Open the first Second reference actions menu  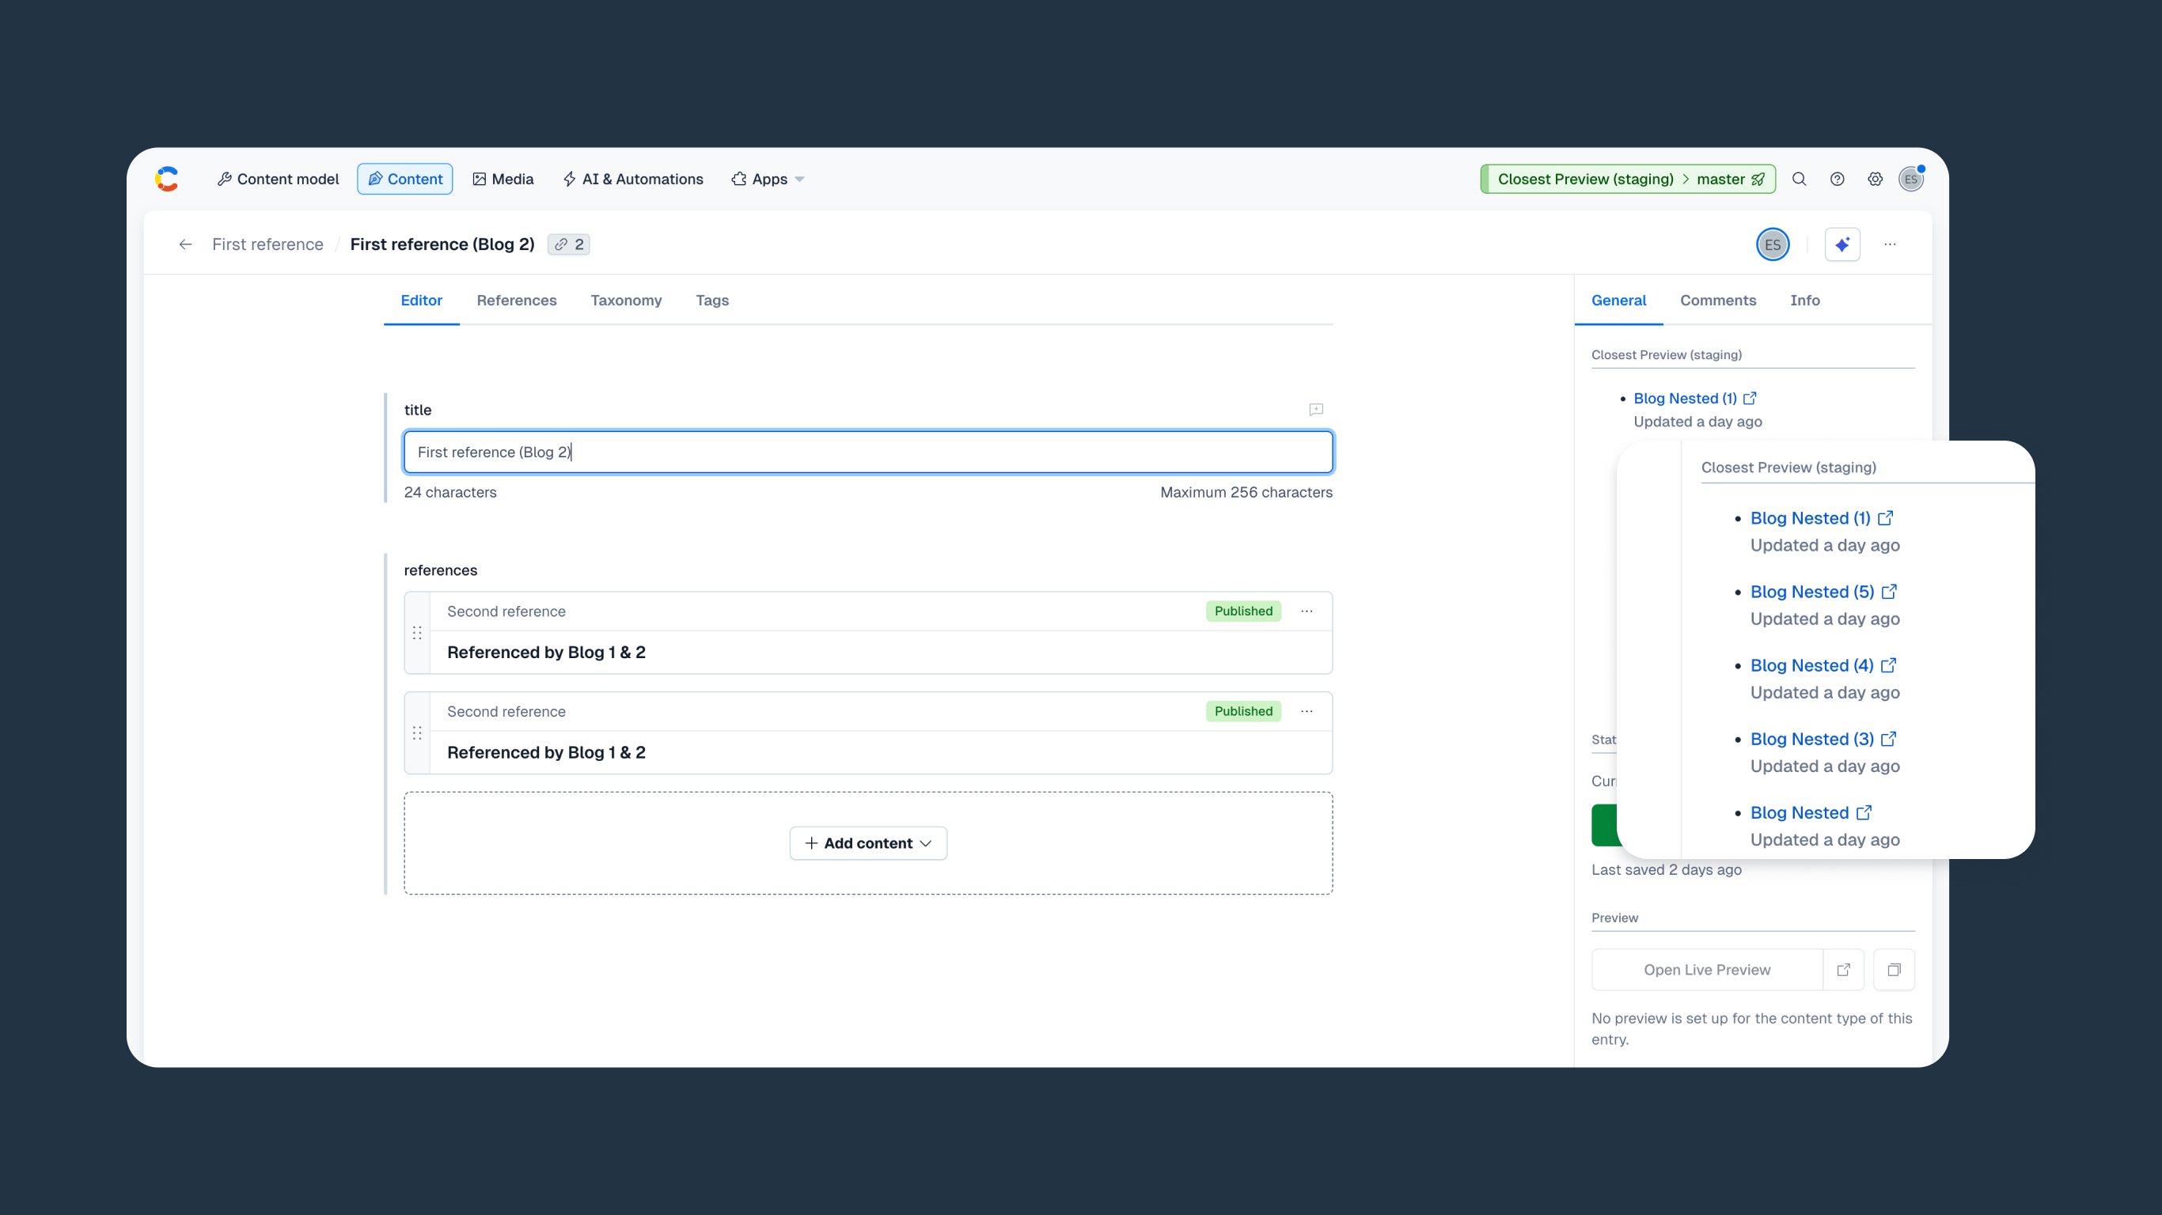click(1306, 611)
